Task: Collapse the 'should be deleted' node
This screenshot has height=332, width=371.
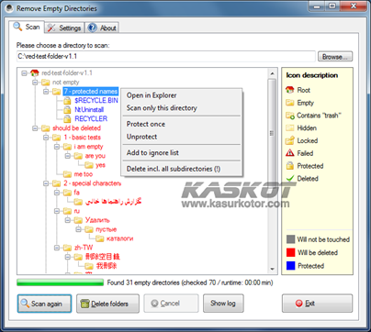Action: (x=35, y=128)
